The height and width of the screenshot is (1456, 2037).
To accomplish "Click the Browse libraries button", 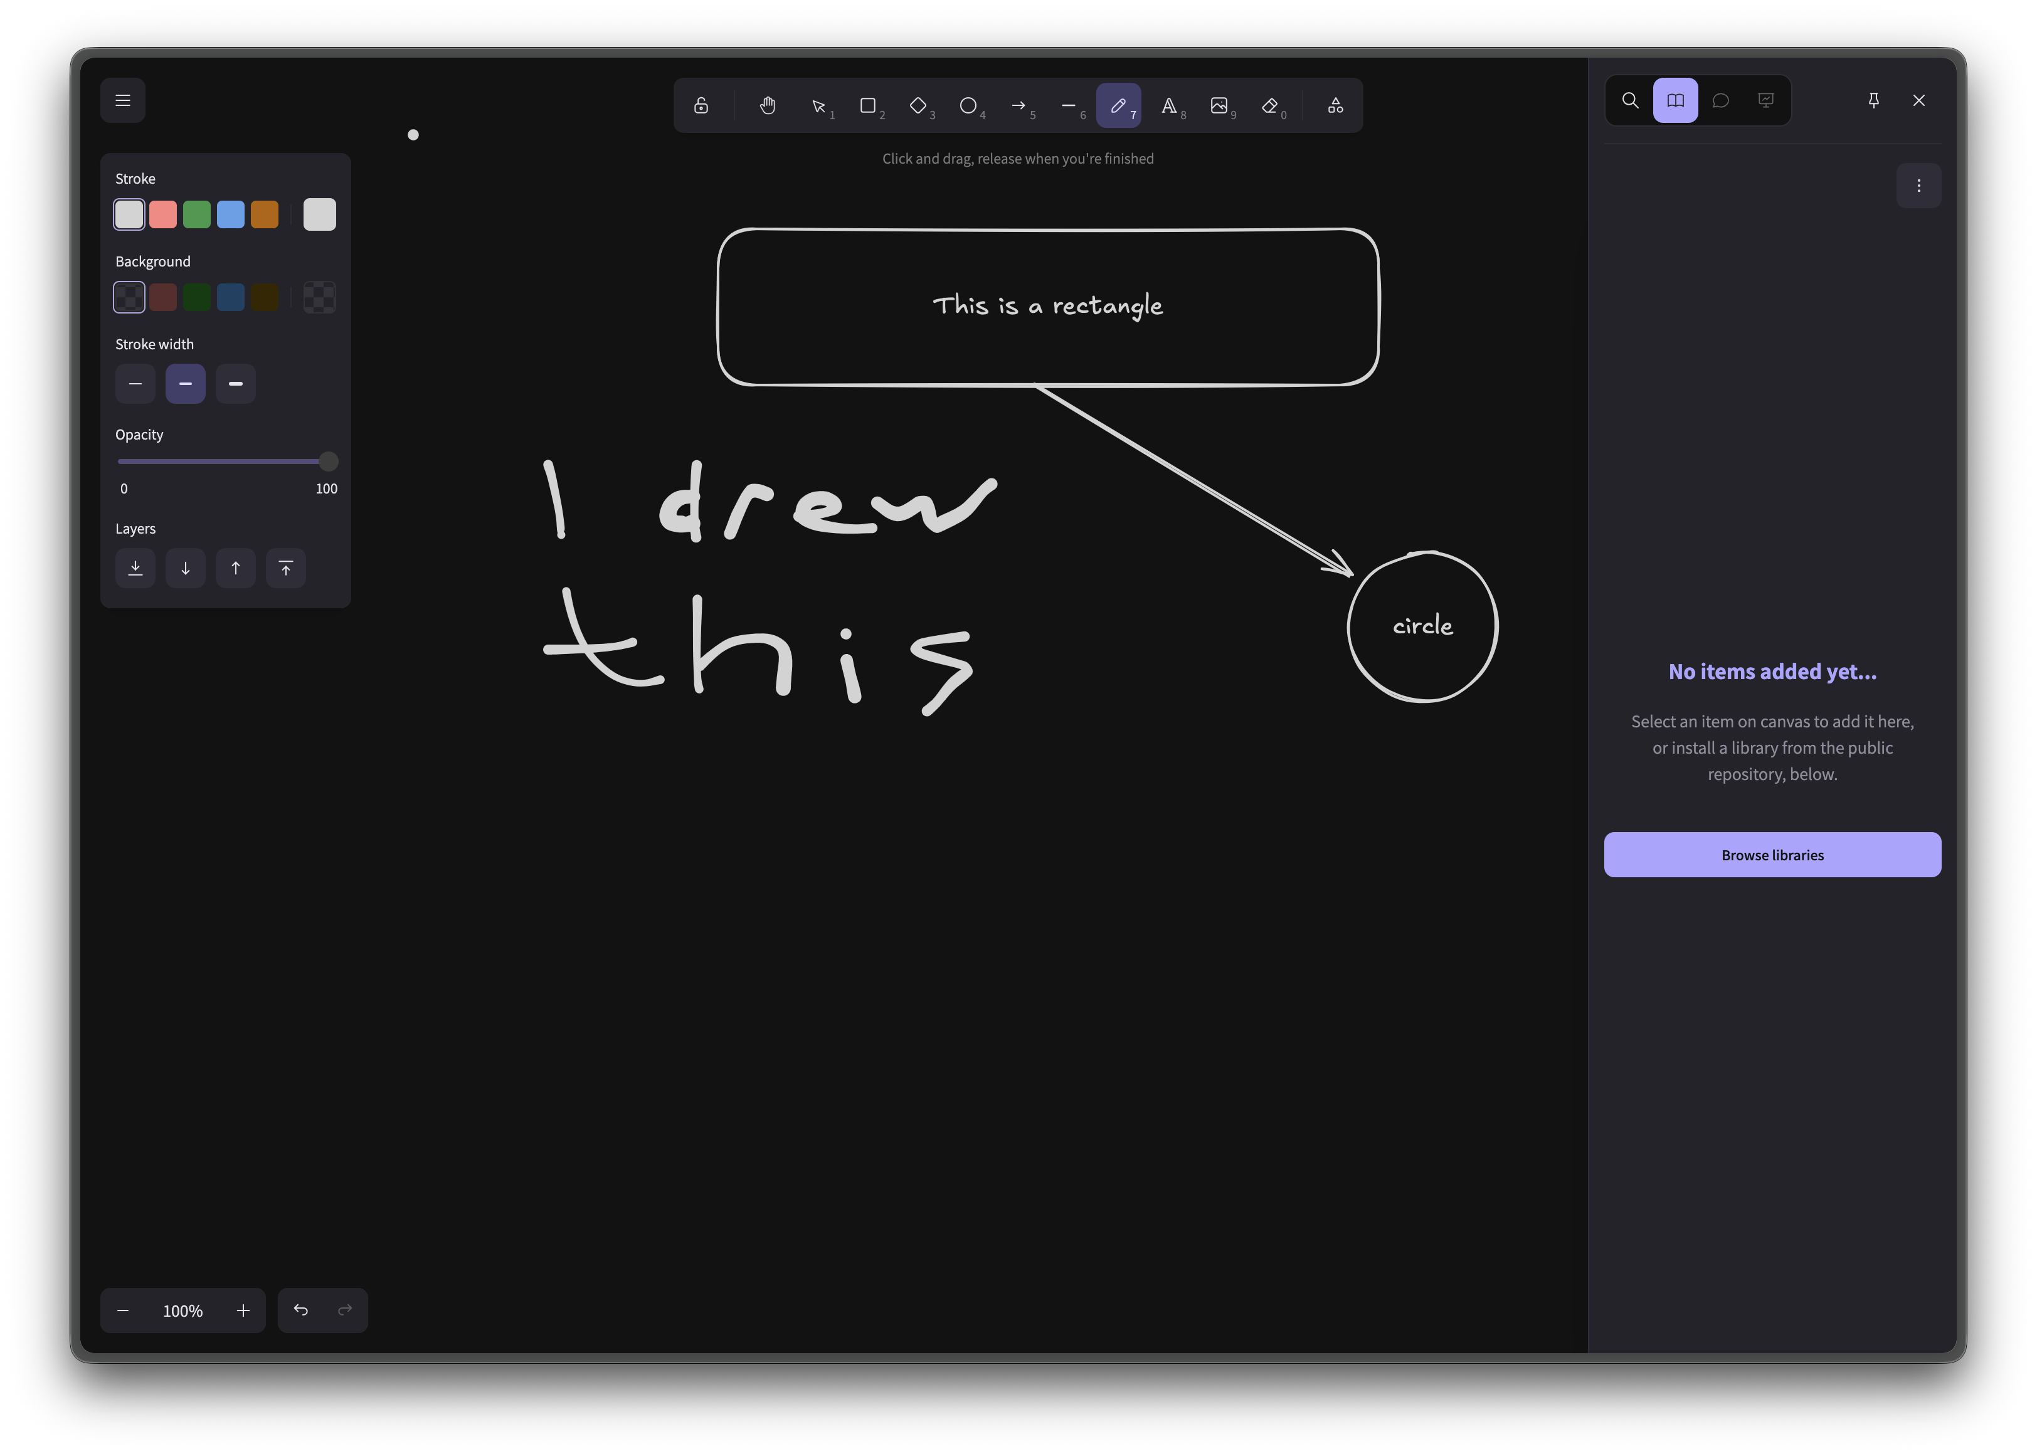I will (x=1772, y=855).
